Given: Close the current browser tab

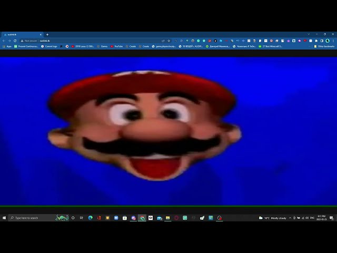Looking at the screenshot, I should pos(41,34).
